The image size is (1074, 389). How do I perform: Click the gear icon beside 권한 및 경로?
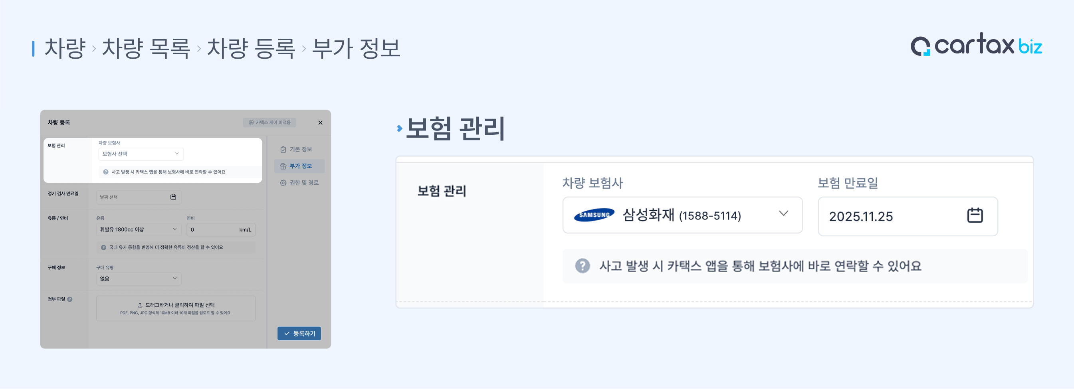(x=283, y=183)
